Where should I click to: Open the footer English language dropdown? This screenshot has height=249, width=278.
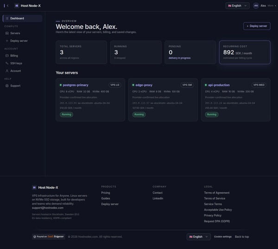(198, 237)
